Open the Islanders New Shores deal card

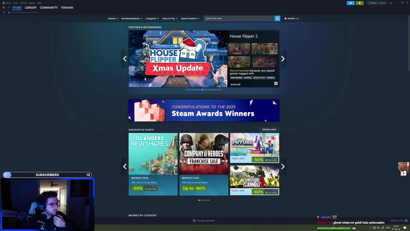(x=153, y=164)
